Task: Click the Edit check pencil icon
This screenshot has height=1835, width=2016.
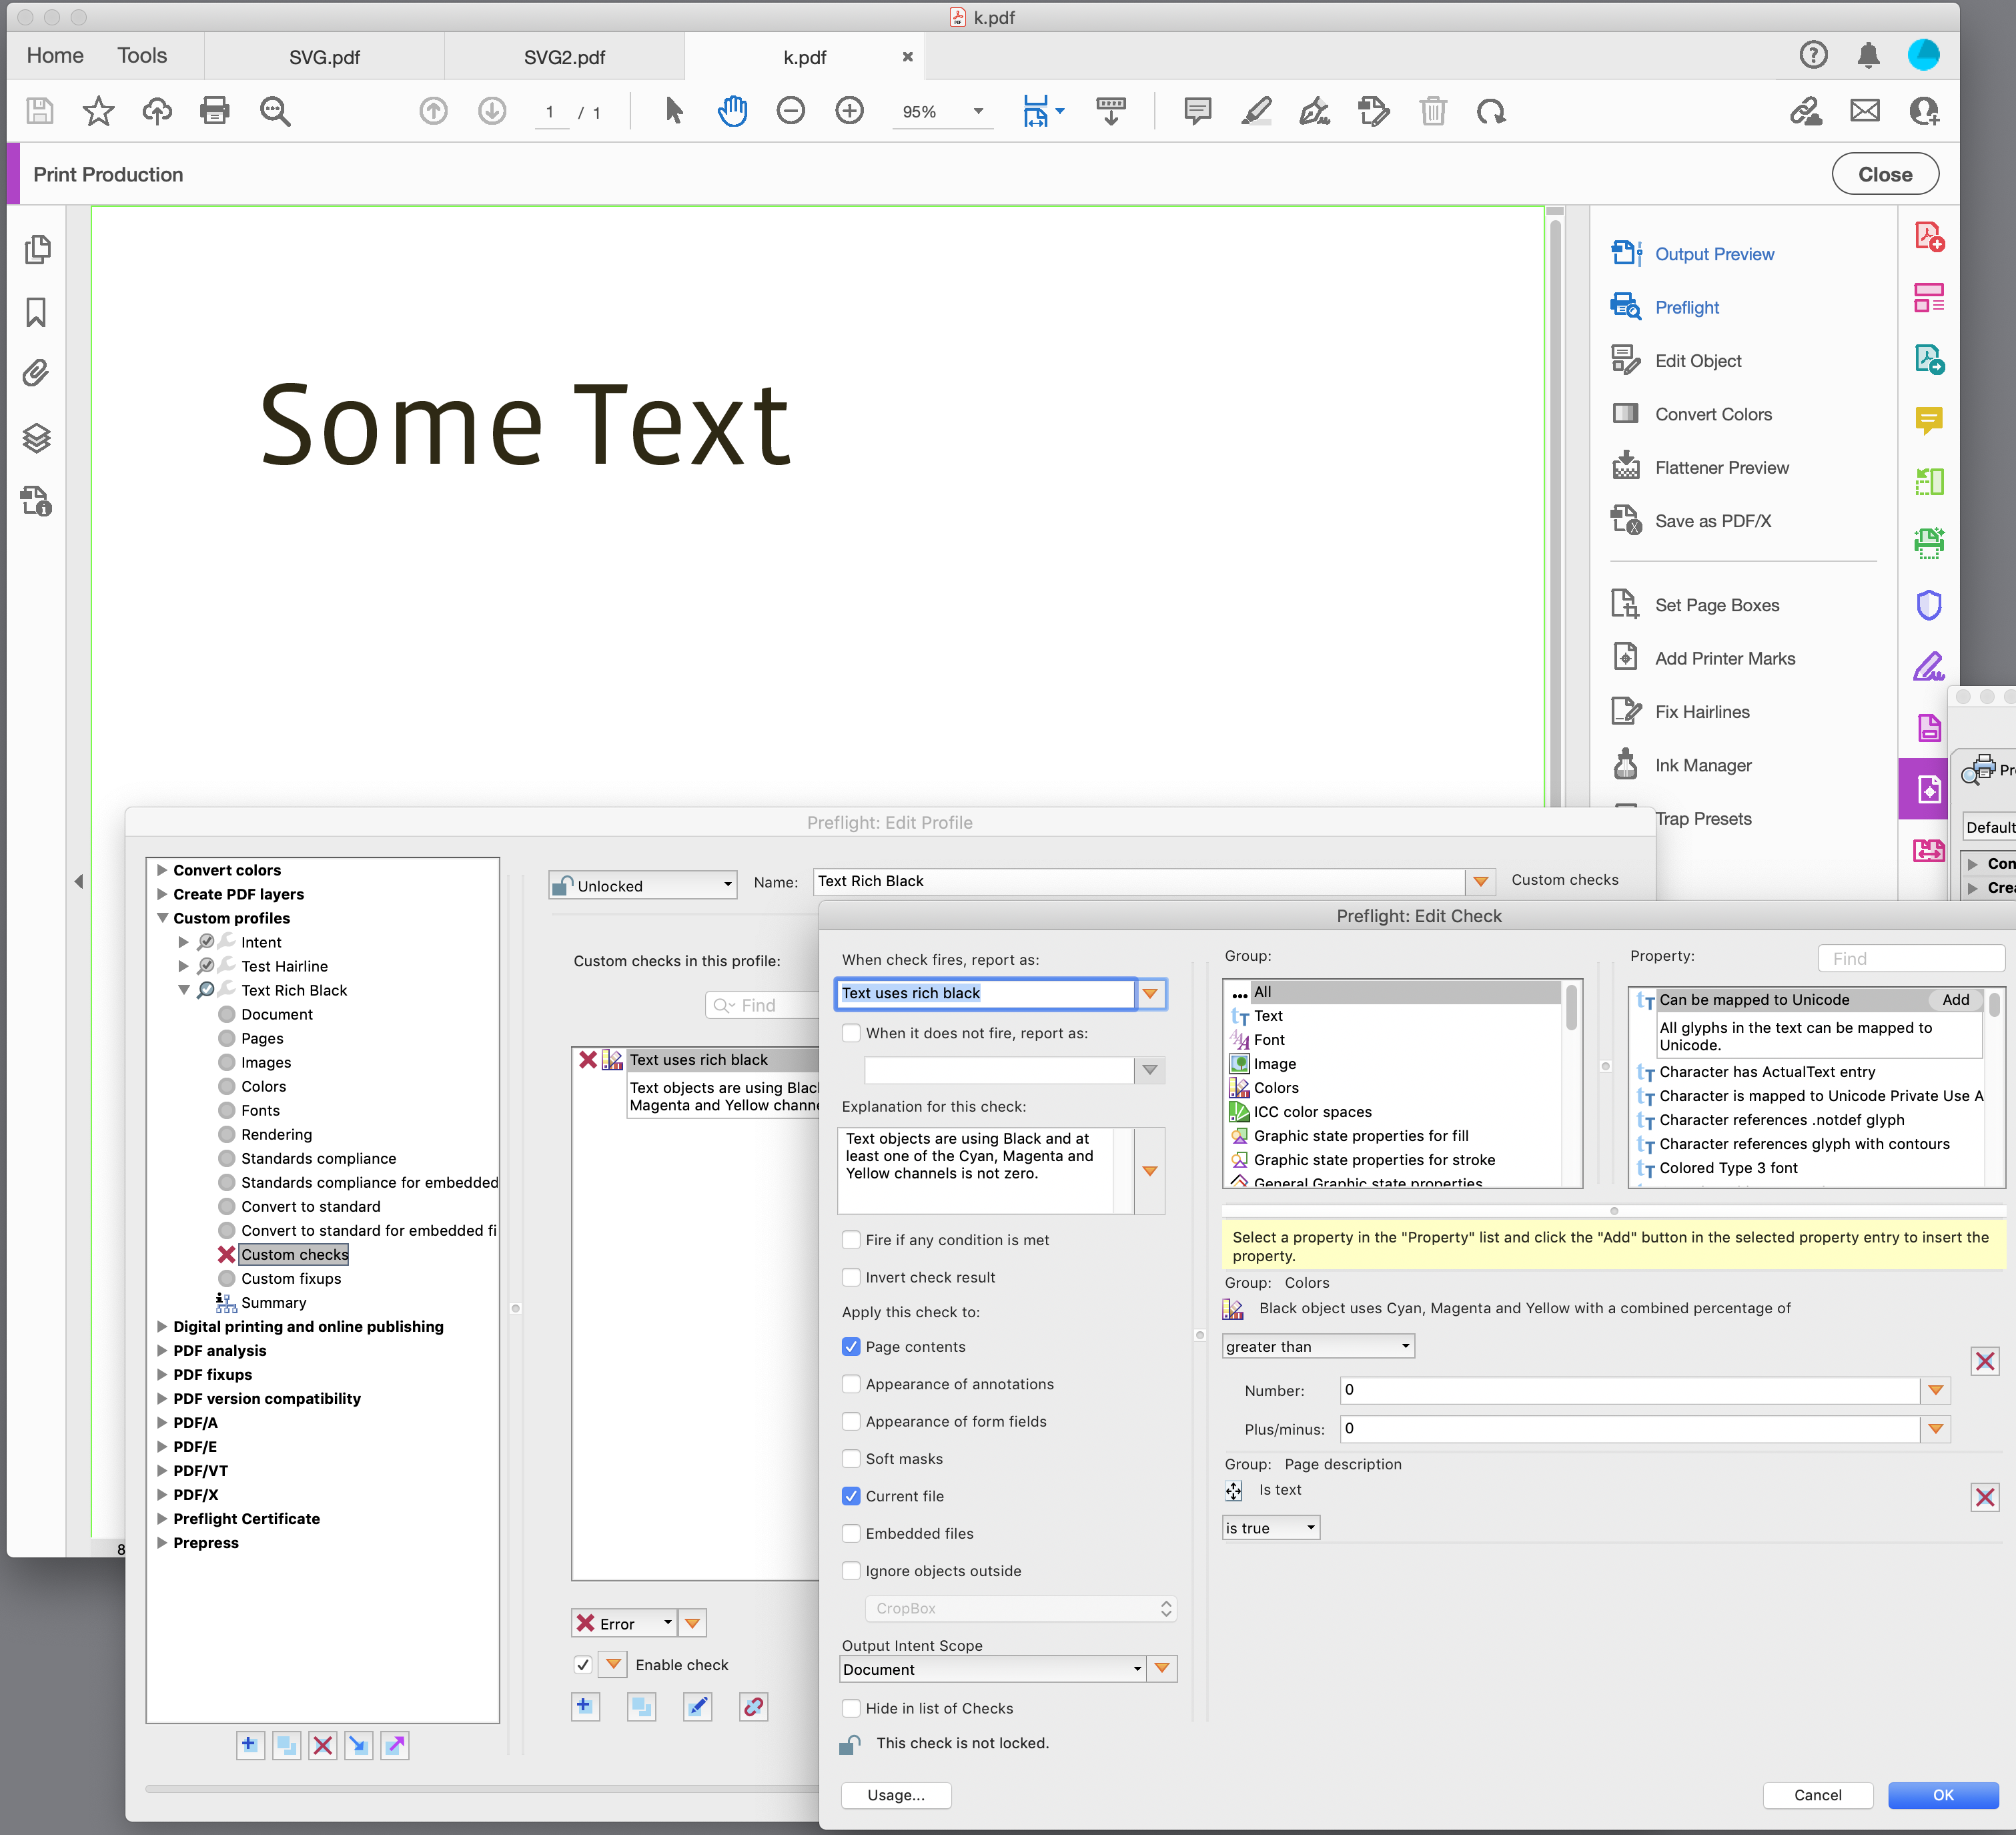Action: tap(697, 1707)
